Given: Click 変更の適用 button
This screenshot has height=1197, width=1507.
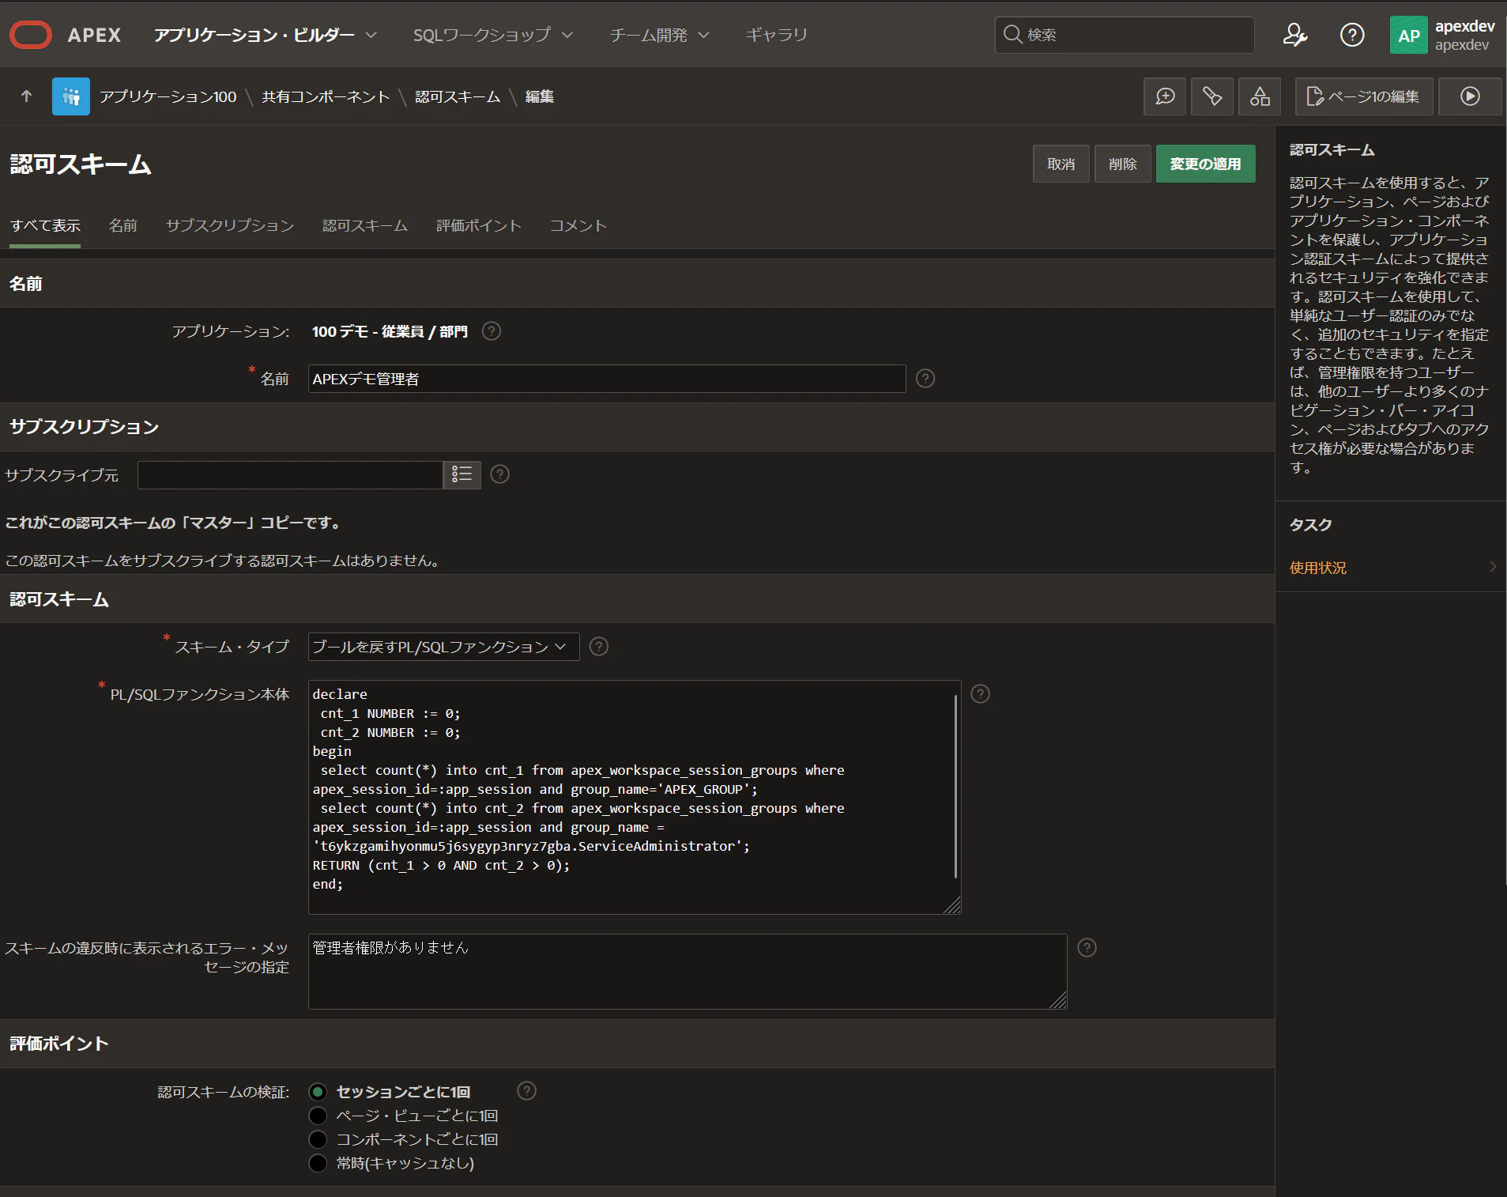Looking at the screenshot, I should (x=1205, y=164).
